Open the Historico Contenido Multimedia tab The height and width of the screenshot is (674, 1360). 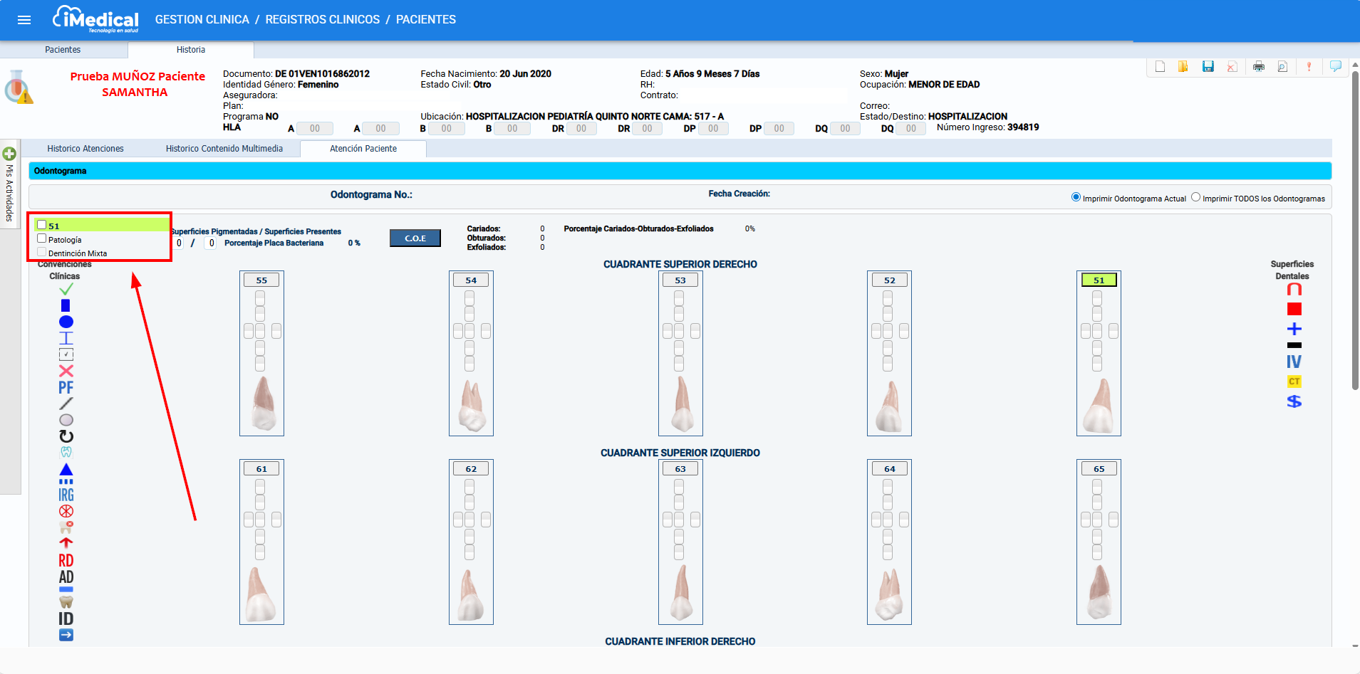pos(224,149)
